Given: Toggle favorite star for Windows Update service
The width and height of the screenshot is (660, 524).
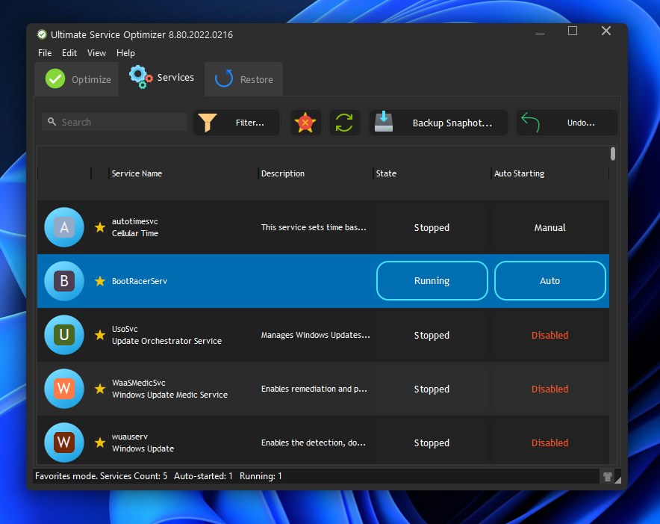Looking at the screenshot, I should [100, 443].
